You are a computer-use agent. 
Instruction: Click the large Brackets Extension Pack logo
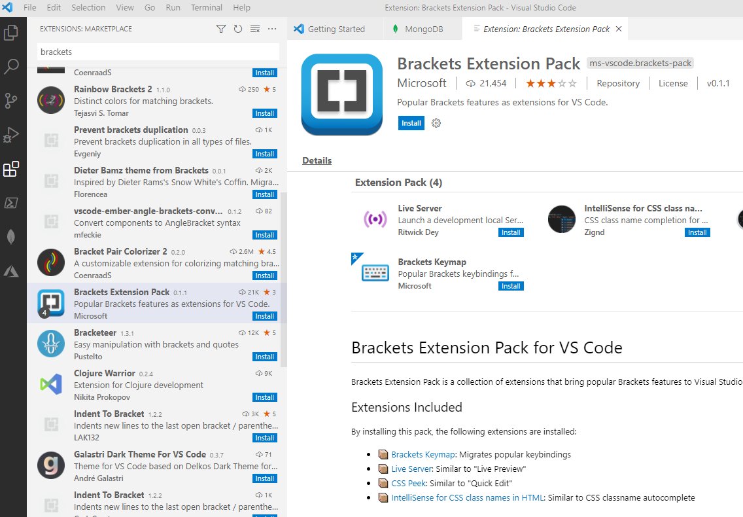tap(341, 94)
